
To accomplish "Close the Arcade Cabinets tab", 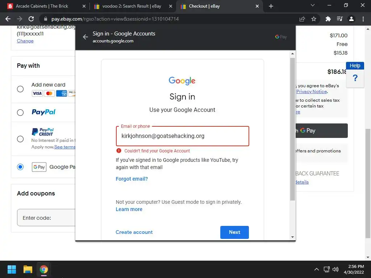I will point(84,7).
